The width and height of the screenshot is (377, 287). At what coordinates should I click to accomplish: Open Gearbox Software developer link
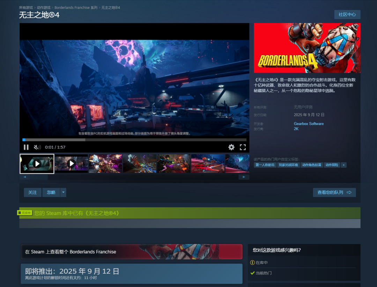tap(309, 124)
